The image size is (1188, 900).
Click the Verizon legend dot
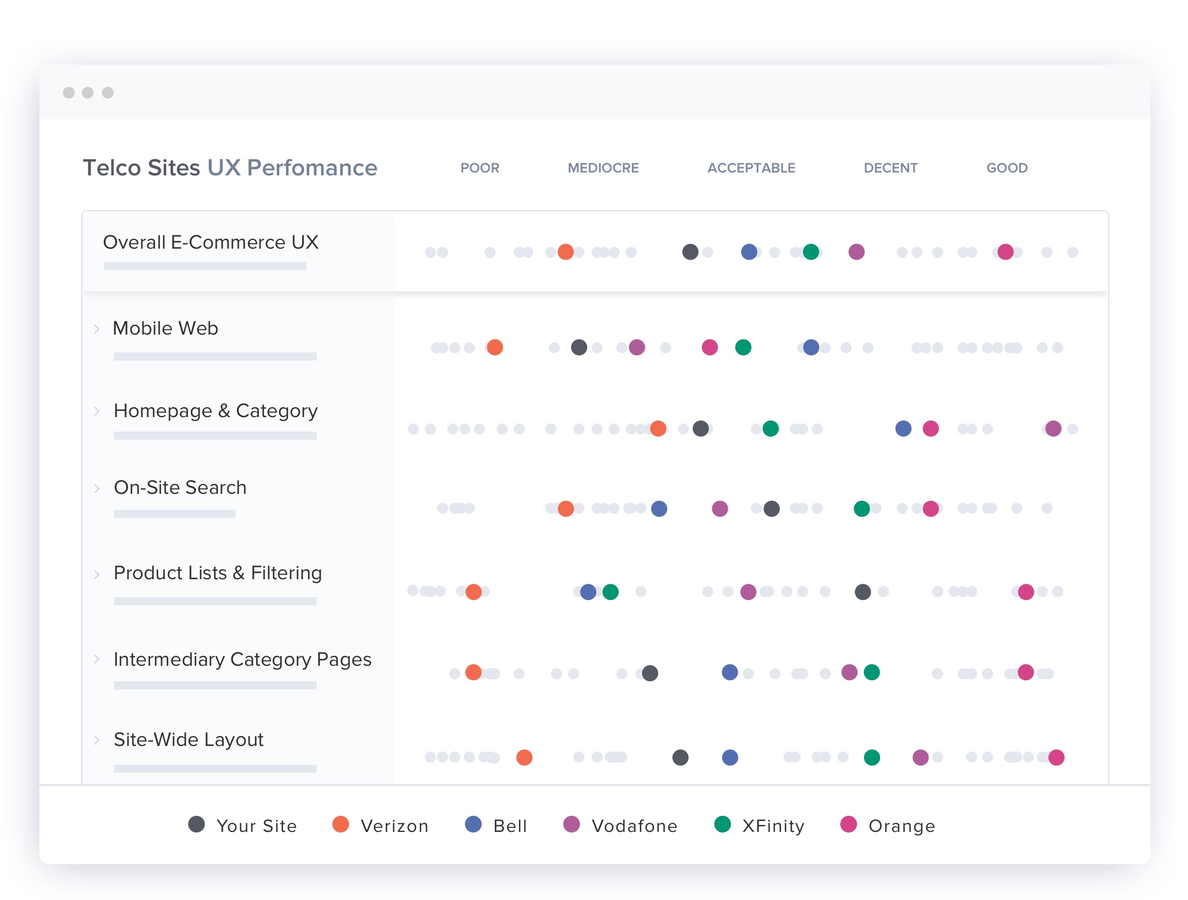[x=341, y=824]
